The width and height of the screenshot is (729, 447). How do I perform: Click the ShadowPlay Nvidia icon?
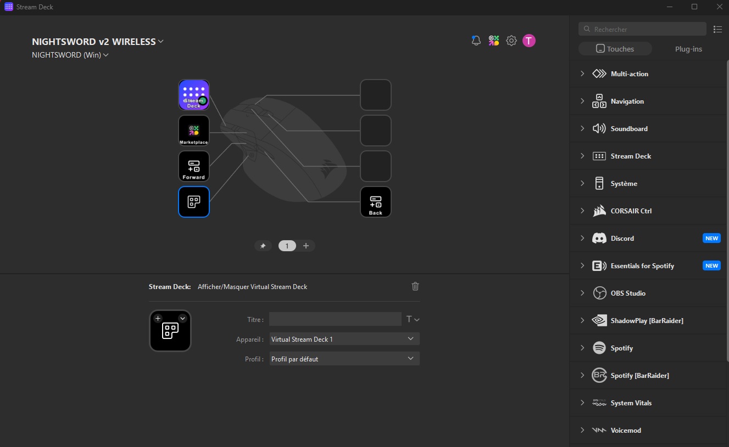(599, 320)
